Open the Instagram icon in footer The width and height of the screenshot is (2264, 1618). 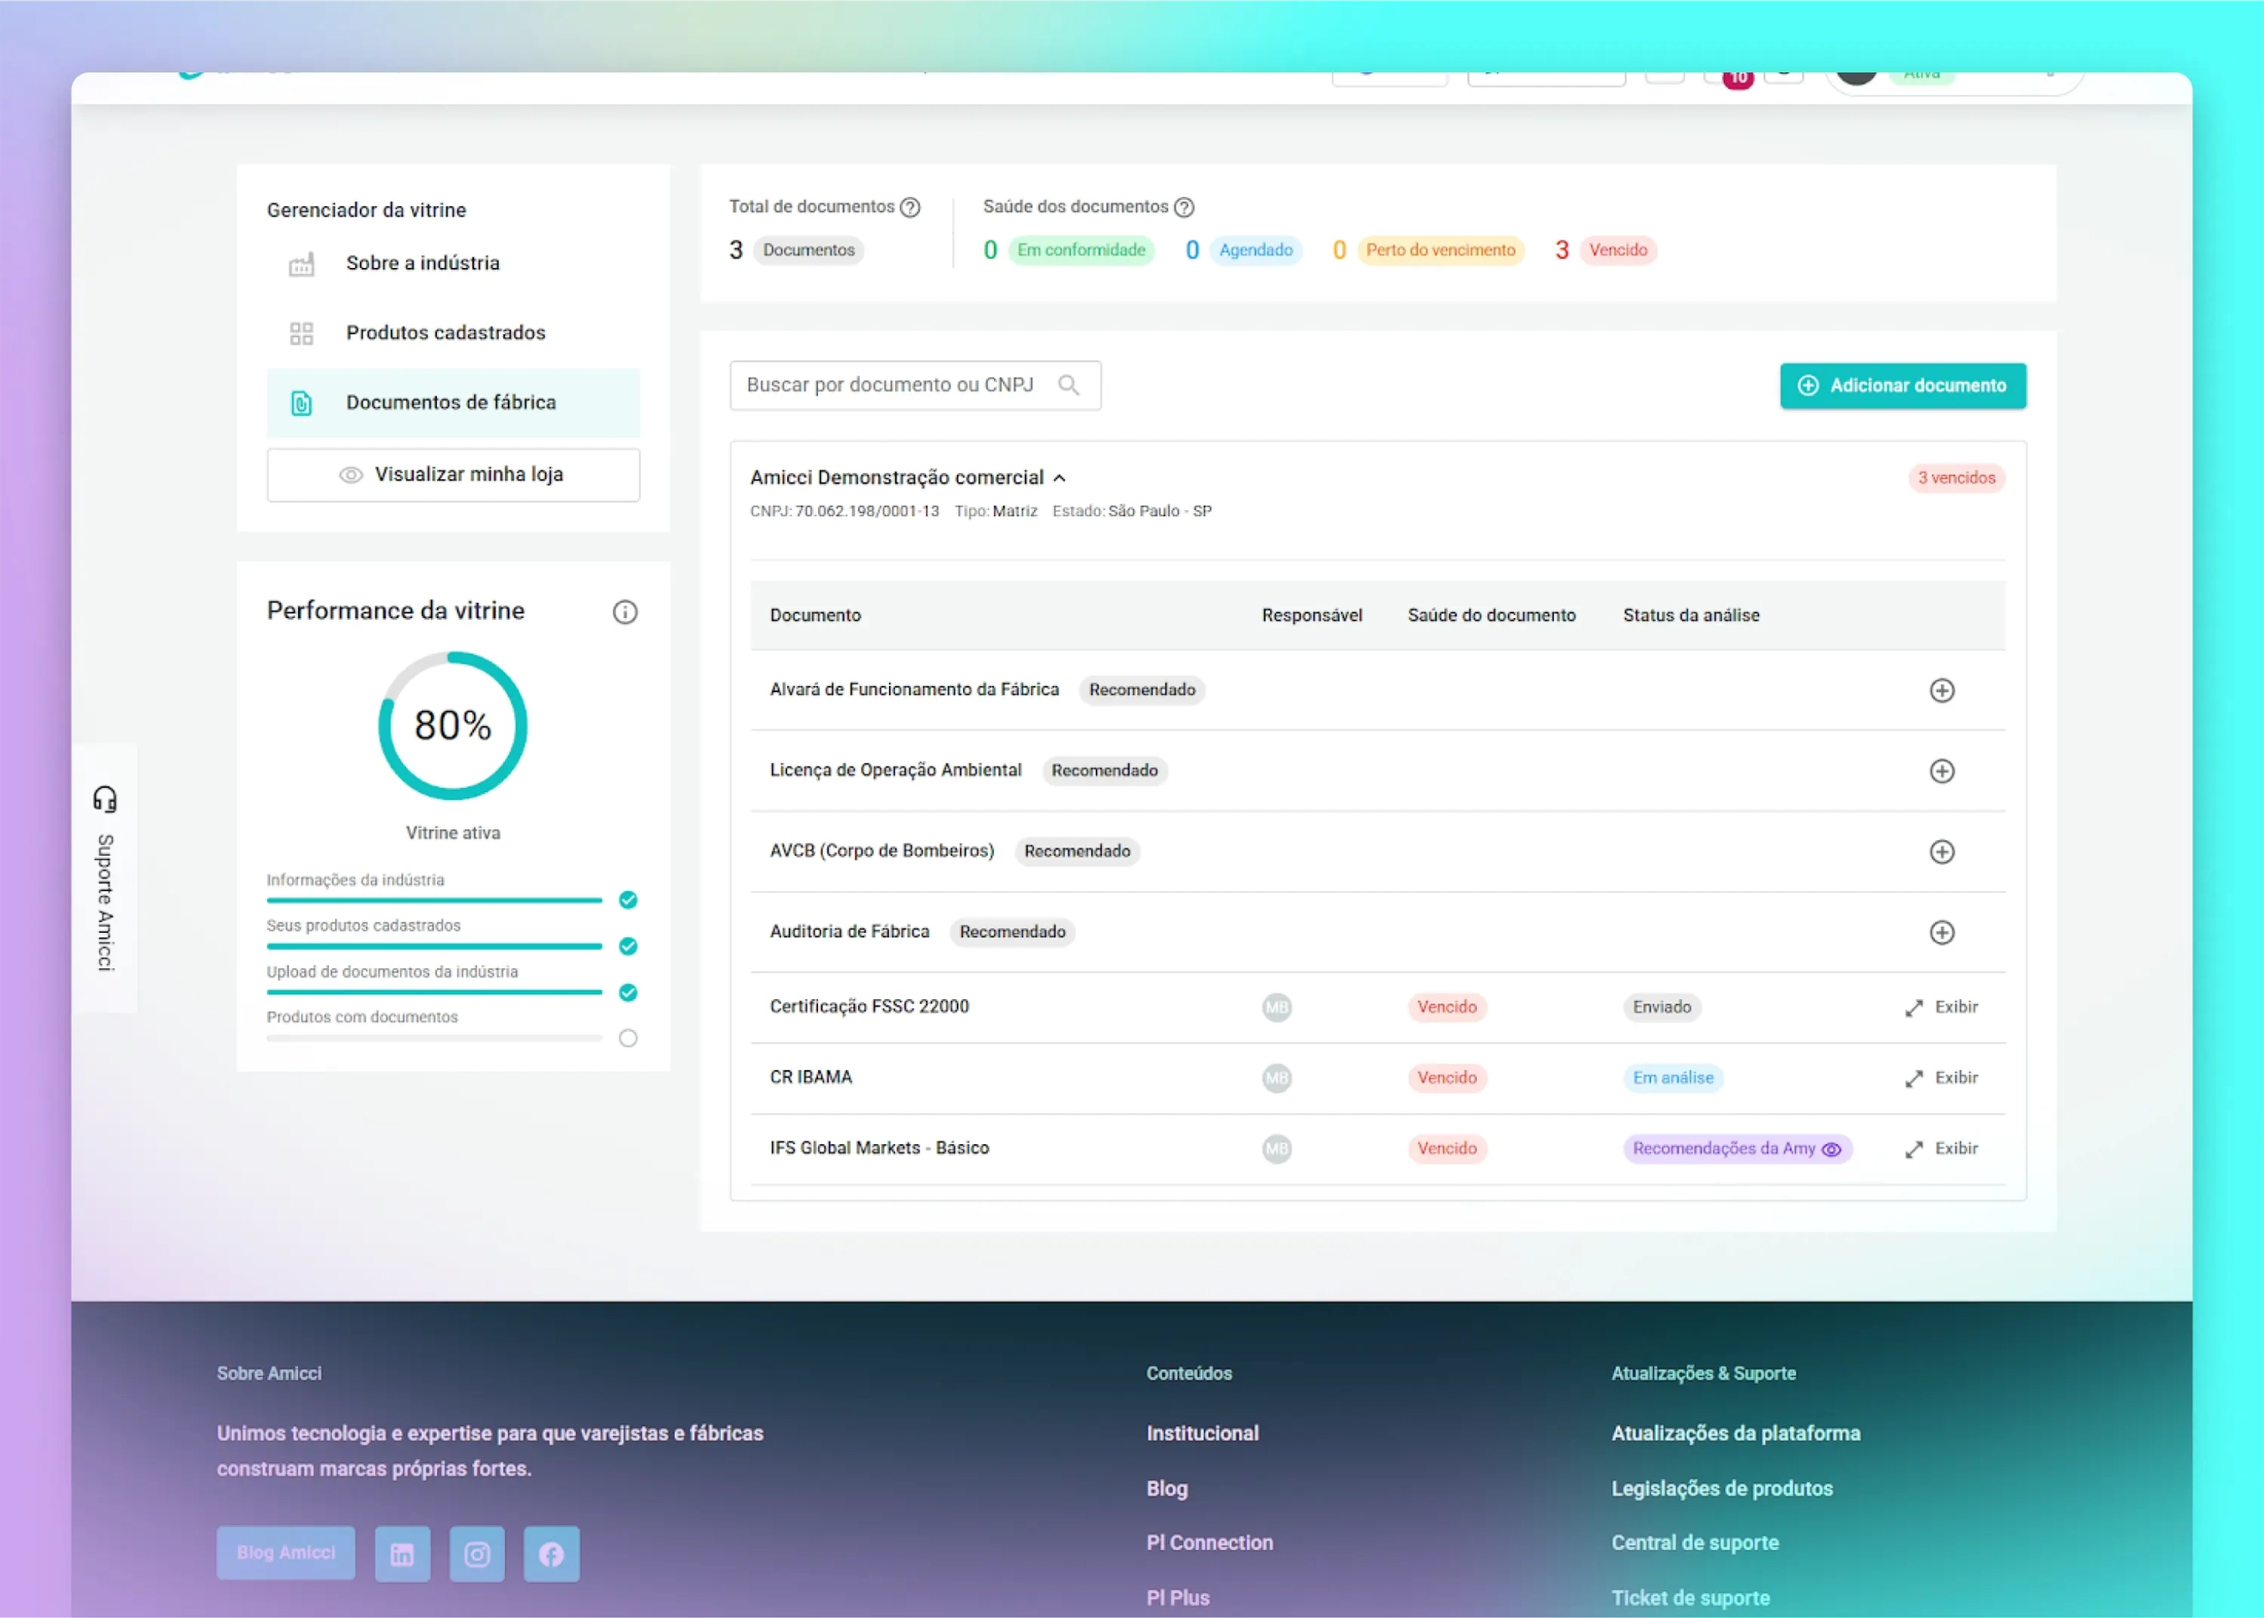[x=478, y=1553]
